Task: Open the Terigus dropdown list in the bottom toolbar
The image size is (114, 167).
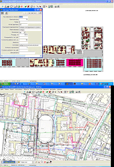Action: (33, 162)
